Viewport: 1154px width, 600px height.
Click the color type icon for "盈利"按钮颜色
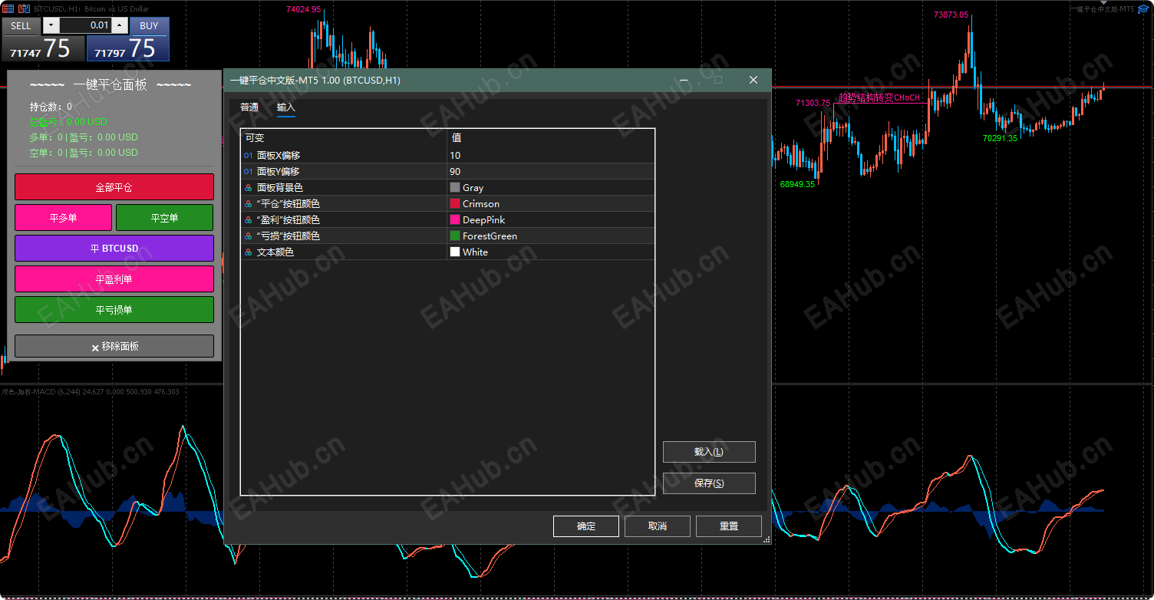[248, 219]
